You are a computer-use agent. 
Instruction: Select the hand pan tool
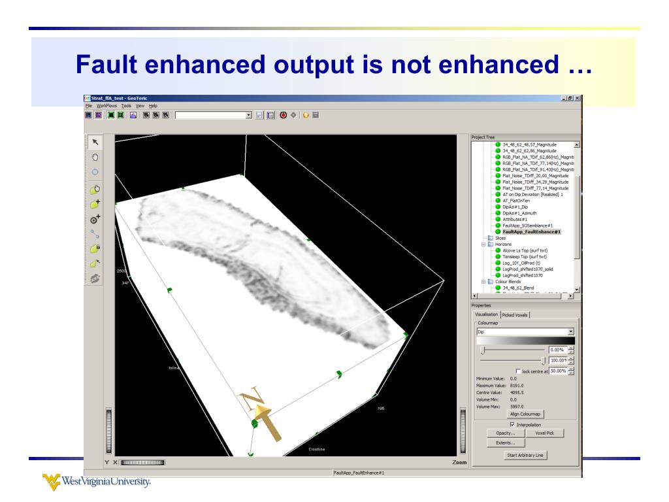[95, 157]
